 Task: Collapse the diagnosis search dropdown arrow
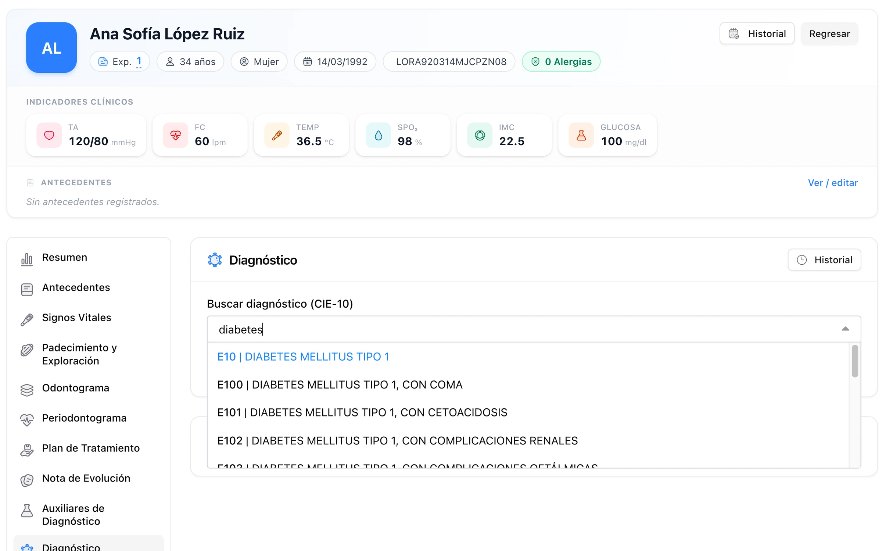845,329
